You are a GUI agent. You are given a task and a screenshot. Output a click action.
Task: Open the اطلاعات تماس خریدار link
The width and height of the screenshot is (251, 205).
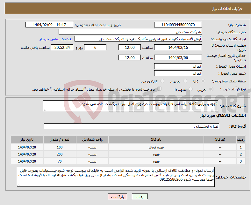click(x=56, y=39)
